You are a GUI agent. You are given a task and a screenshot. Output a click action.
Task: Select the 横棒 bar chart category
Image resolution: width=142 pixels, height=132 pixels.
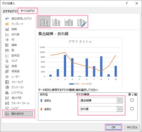pos(11,45)
